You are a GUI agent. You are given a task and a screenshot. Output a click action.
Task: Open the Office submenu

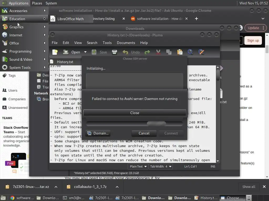pos(24,43)
